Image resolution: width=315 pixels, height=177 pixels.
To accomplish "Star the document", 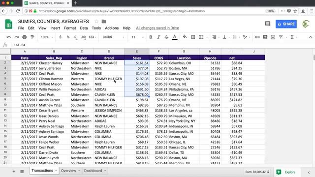I will (x=96, y=21).
